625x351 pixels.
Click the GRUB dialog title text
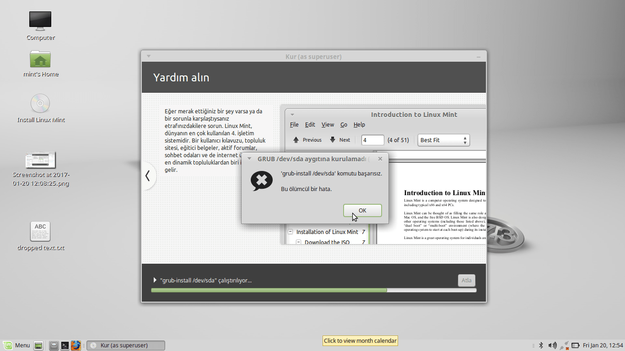pyautogui.click(x=314, y=159)
